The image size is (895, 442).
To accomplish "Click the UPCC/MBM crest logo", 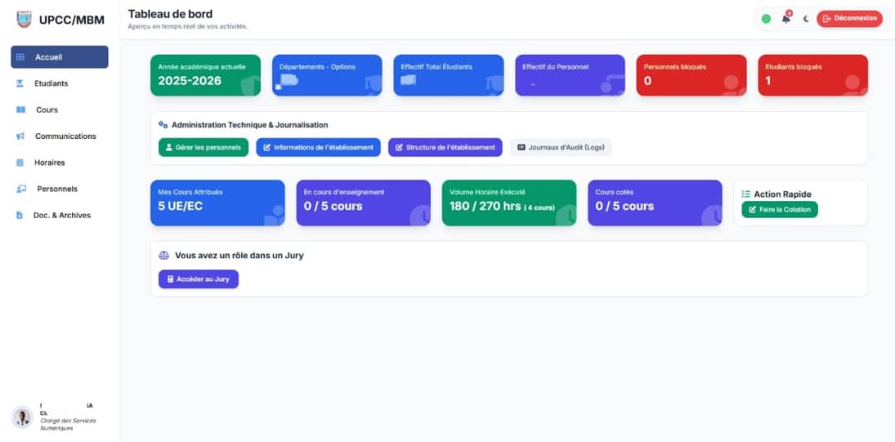I will (x=23, y=19).
